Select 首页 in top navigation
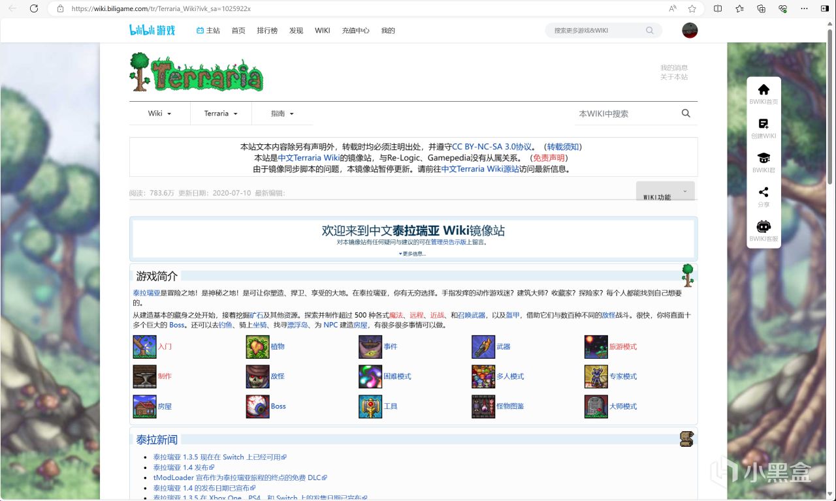This screenshot has width=836, height=501. point(238,31)
